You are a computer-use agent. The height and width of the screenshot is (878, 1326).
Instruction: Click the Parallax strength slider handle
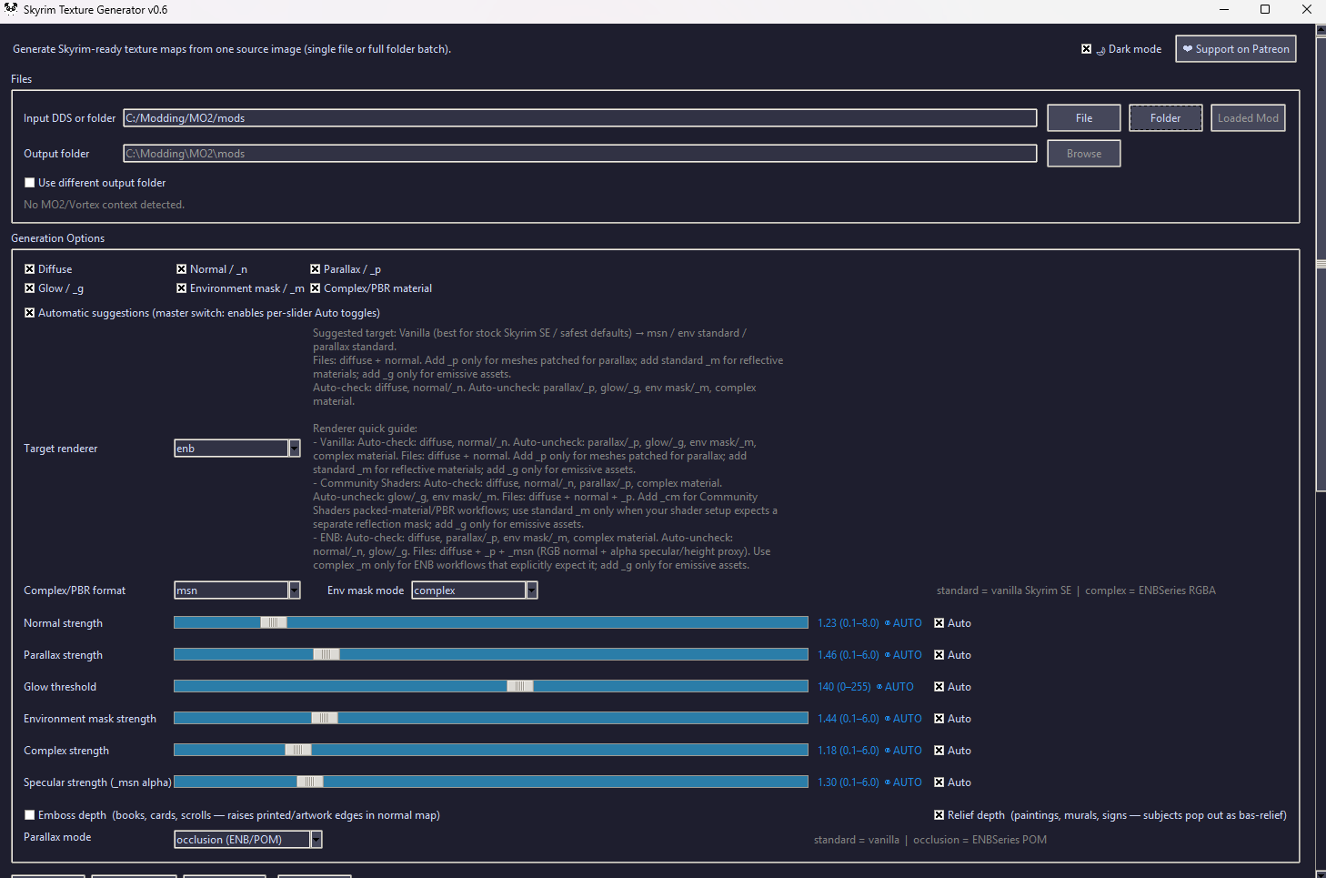[x=326, y=655]
